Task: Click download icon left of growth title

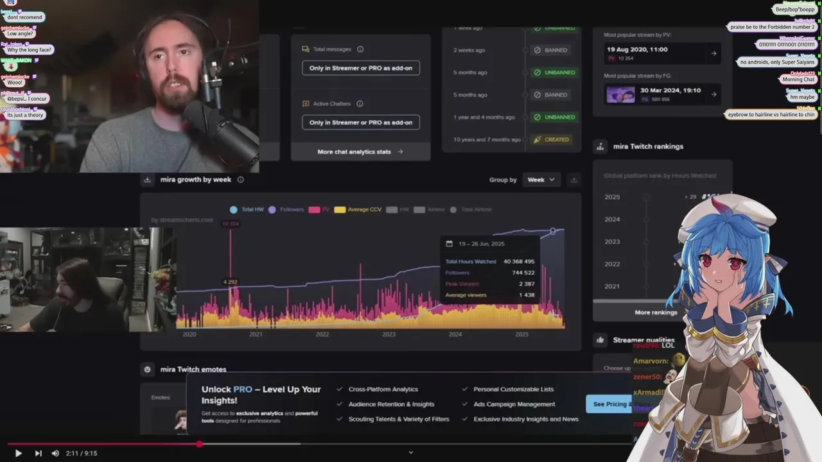Action: point(147,180)
